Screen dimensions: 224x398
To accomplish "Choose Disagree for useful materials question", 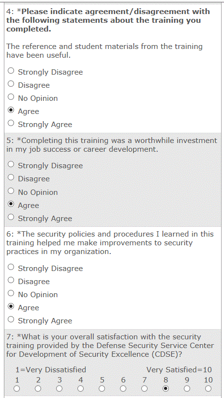I will point(11,84).
